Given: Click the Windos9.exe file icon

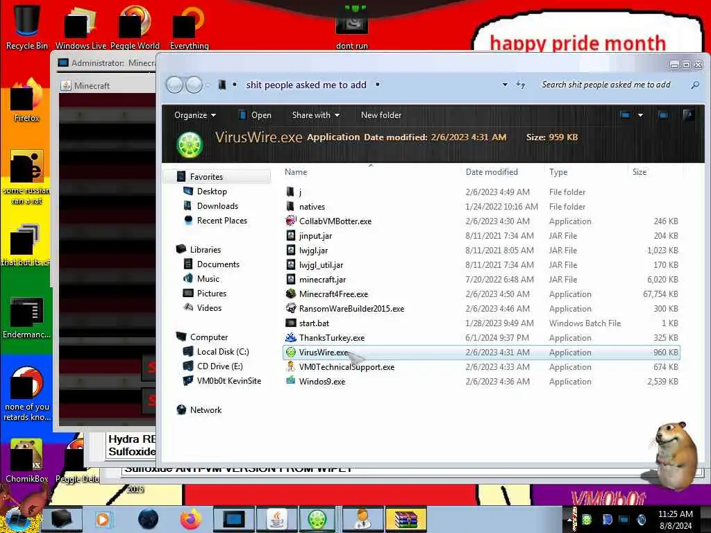Looking at the screenshot, I should pyautogui.click(x=291, y=381).
